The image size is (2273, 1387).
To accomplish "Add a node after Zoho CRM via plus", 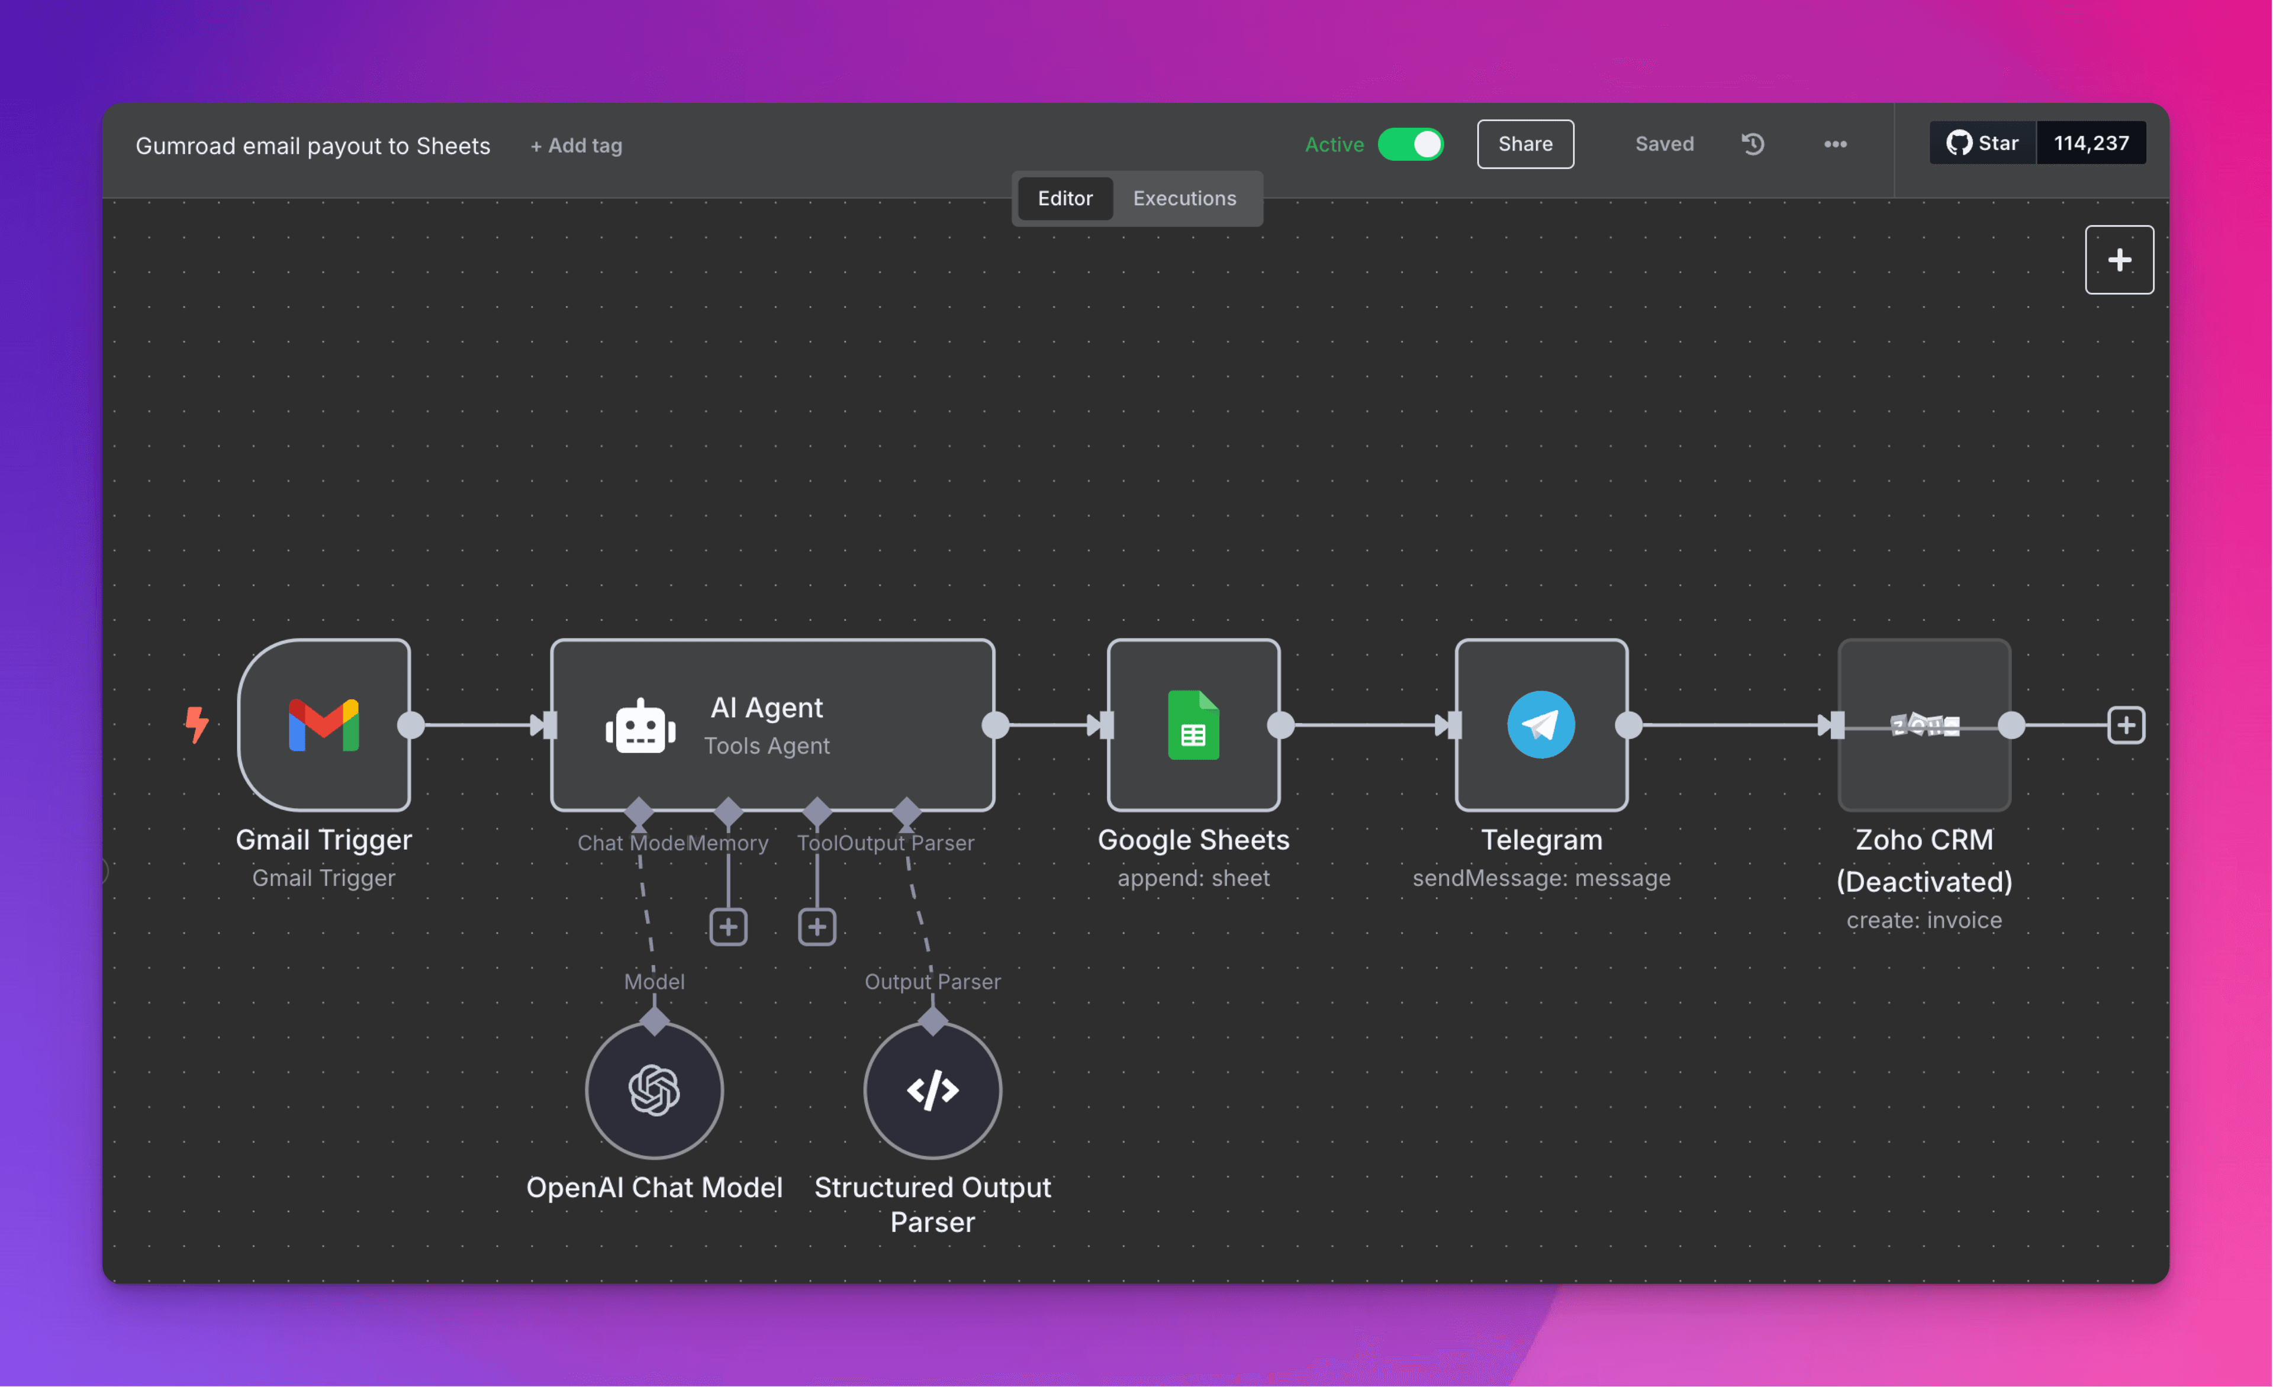I will pyautogui.click(x=2126, y=726).
